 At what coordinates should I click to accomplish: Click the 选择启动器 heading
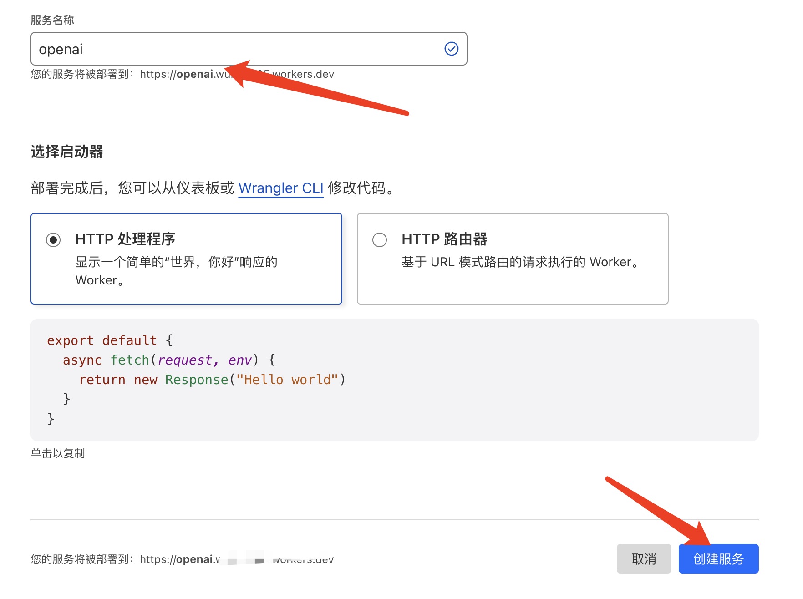tap(67, 152)
